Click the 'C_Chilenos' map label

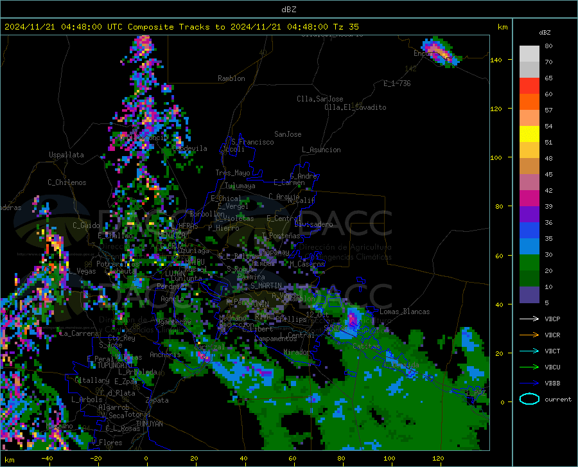tap(67, 182)
